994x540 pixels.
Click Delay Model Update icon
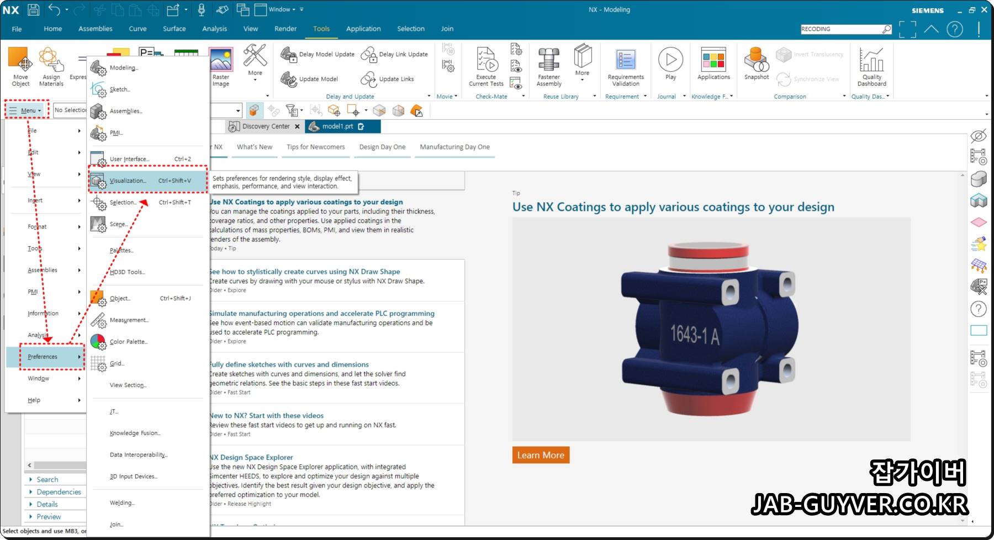pyautogui.click(x=288, y=54)
